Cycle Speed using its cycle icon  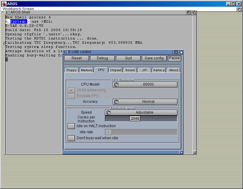pyautogui.click(x=108, y=113)
